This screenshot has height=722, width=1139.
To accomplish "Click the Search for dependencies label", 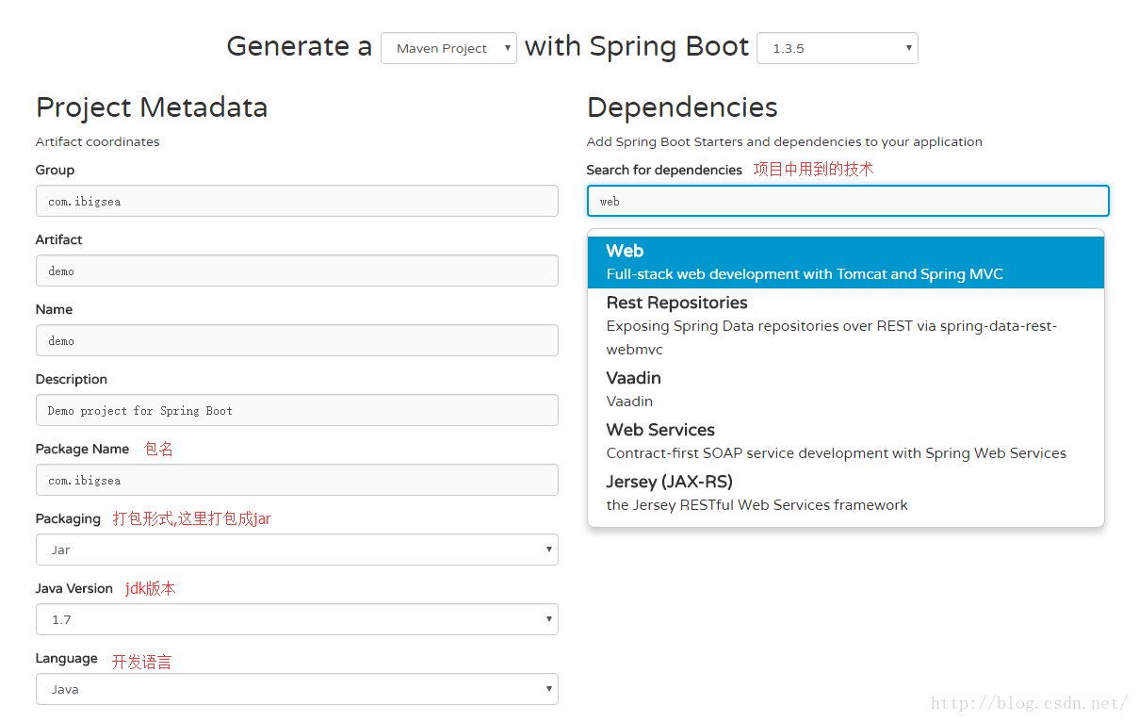I will [x=664, y=170].
